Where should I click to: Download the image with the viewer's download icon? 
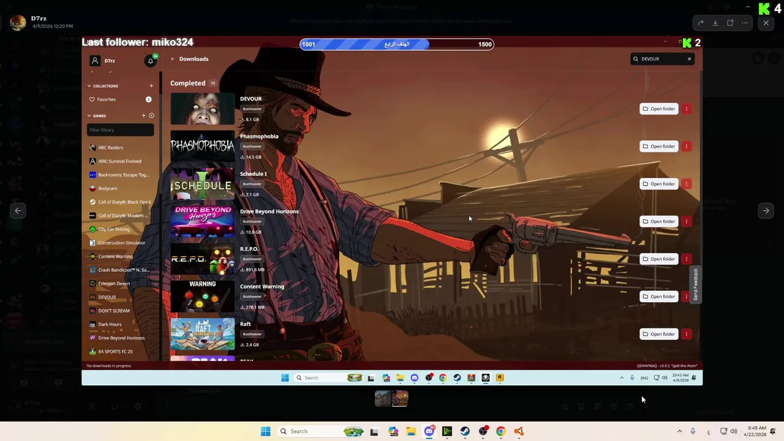pos(715,23)
